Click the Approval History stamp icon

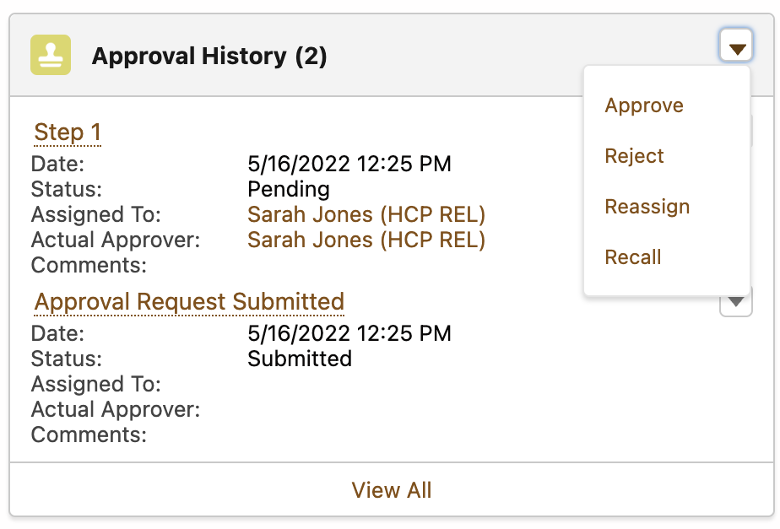[51, 56]
